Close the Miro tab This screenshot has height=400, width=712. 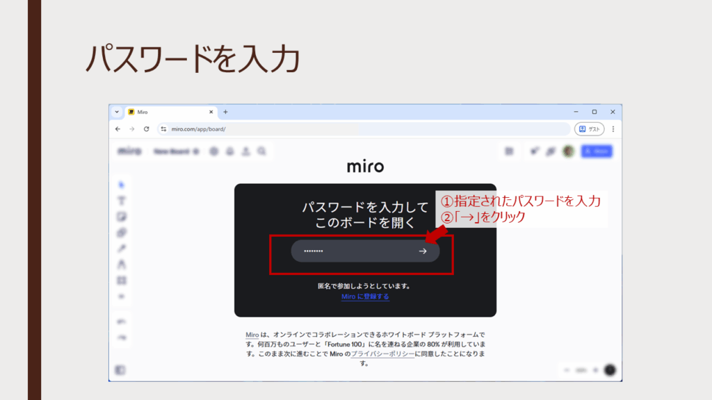pyautogui.click(x=212, y=112)
